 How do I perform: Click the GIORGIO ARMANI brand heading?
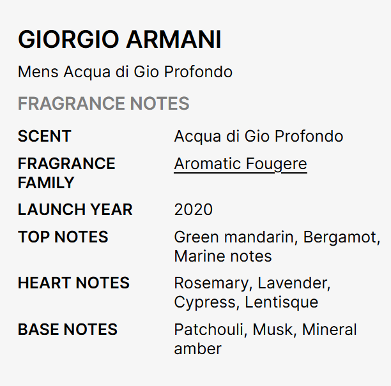coord(119,40)
